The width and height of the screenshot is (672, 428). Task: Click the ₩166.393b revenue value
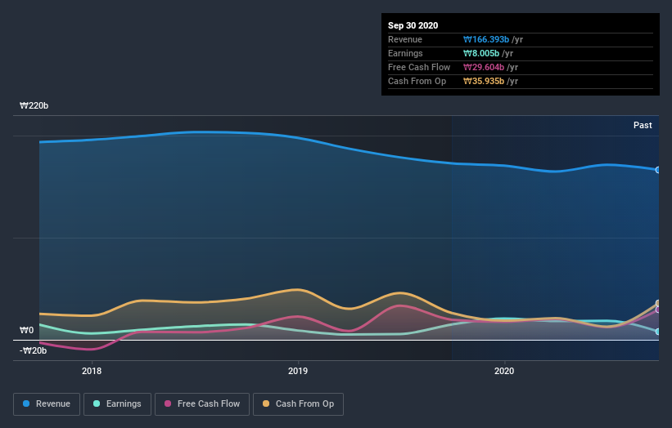click(x=486, y=39)
